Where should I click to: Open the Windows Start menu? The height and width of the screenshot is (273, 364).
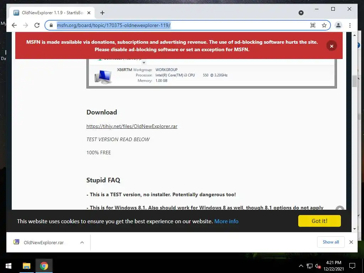(x=9, y=266)
